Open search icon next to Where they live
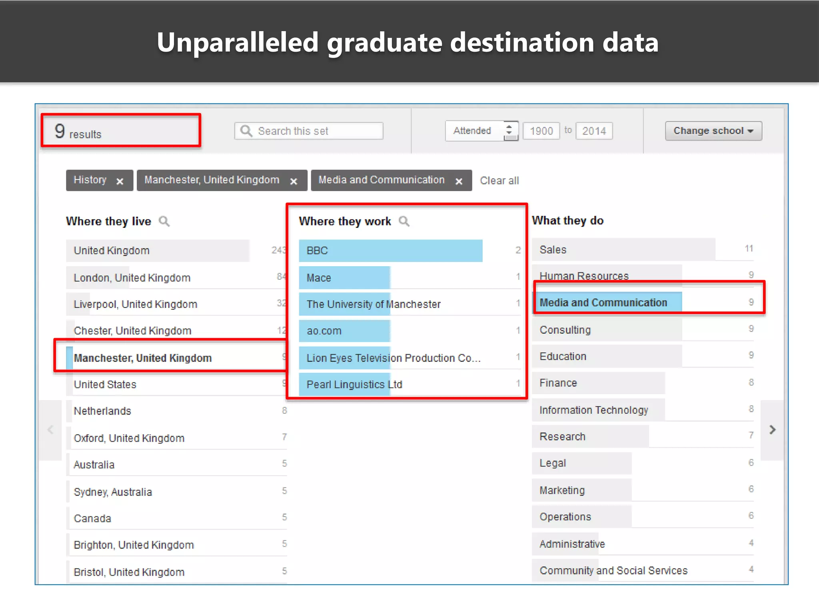The height and width of the screenshot is (614, 819). [x=164, y=221]
